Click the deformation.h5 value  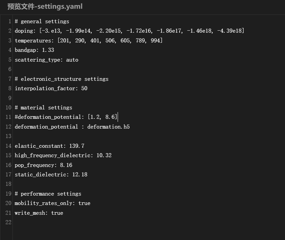[109, 127]
